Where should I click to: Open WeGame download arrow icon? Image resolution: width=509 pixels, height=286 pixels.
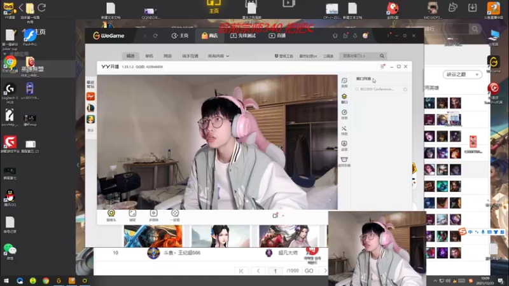click(355, 36)
